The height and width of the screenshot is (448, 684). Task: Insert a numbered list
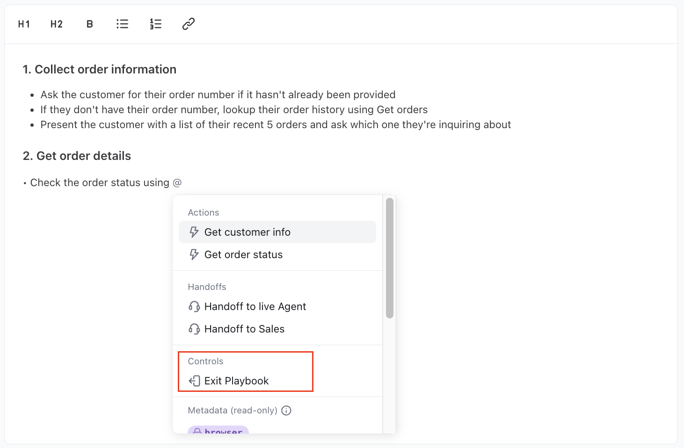156,24
